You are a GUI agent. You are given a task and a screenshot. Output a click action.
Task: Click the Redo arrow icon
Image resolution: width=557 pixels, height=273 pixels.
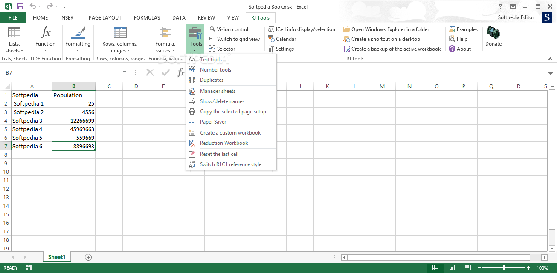(x=49, y=6)
